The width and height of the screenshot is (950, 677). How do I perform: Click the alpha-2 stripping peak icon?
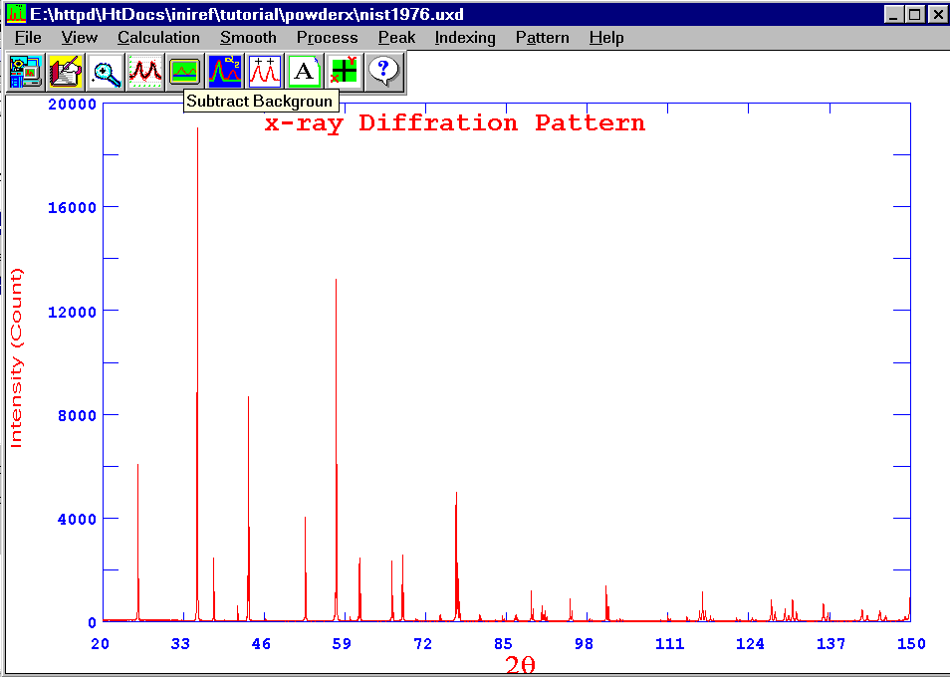(224, 71)
